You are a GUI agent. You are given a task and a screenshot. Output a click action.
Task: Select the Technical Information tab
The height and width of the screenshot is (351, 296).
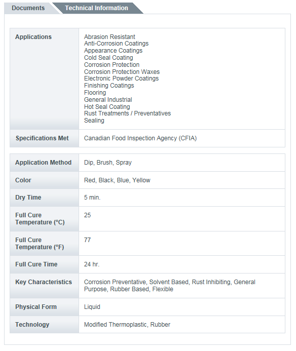pyautogui.click(x=97, y=8)
